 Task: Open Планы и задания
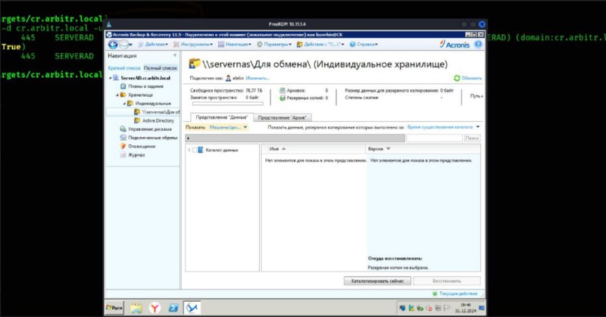(x=145, y=86)
